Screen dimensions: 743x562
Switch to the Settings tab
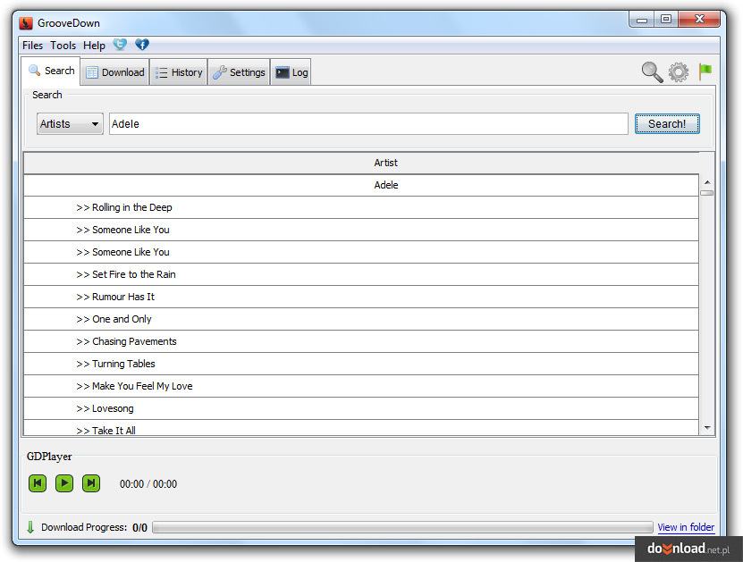click(239, 72)
